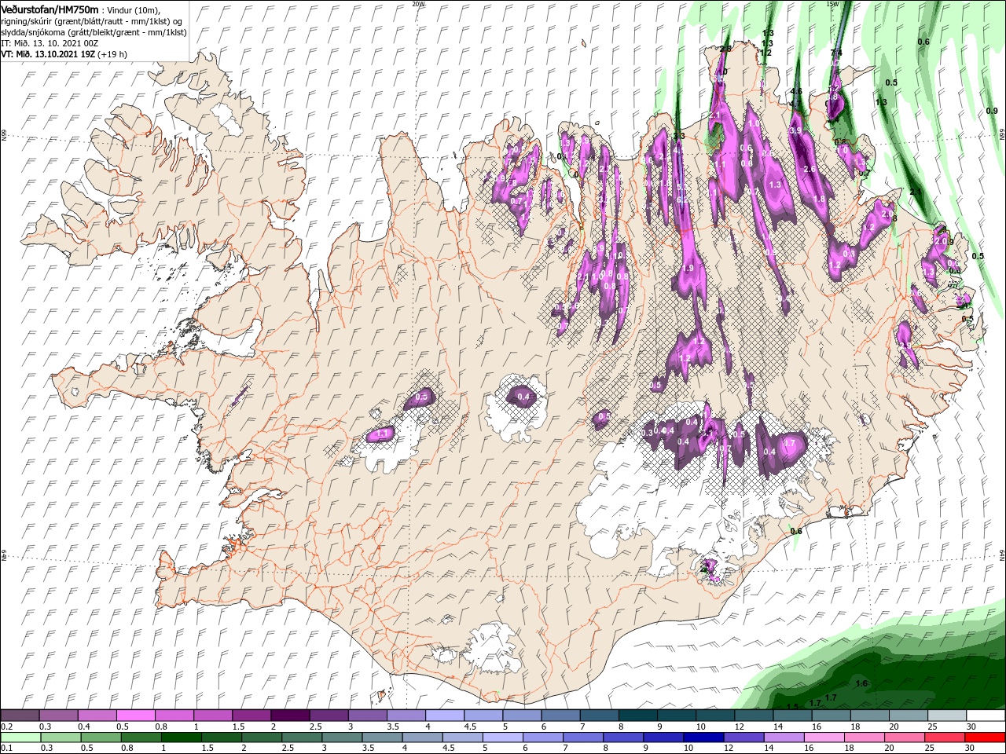Click the 15W longitude label at top

(x=832, y=4)
